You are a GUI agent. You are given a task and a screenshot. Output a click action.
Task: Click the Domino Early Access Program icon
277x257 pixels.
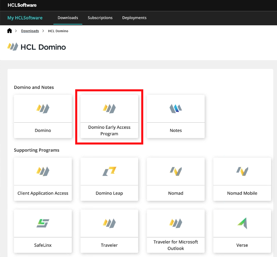(109, 108)
